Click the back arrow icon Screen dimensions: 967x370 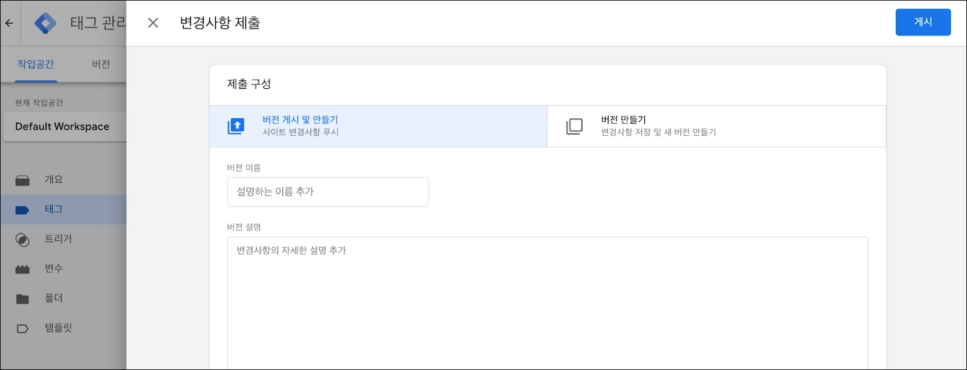(9, 23)
